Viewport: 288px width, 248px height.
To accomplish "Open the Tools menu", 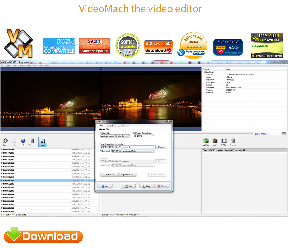I will (x=41, y=65).
